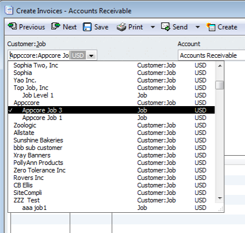Image resolution: width=245 pixels, height=233 pixels.
Task: Click the Send envelope icon
Action: pyautogui.click(x=166, y=27)
